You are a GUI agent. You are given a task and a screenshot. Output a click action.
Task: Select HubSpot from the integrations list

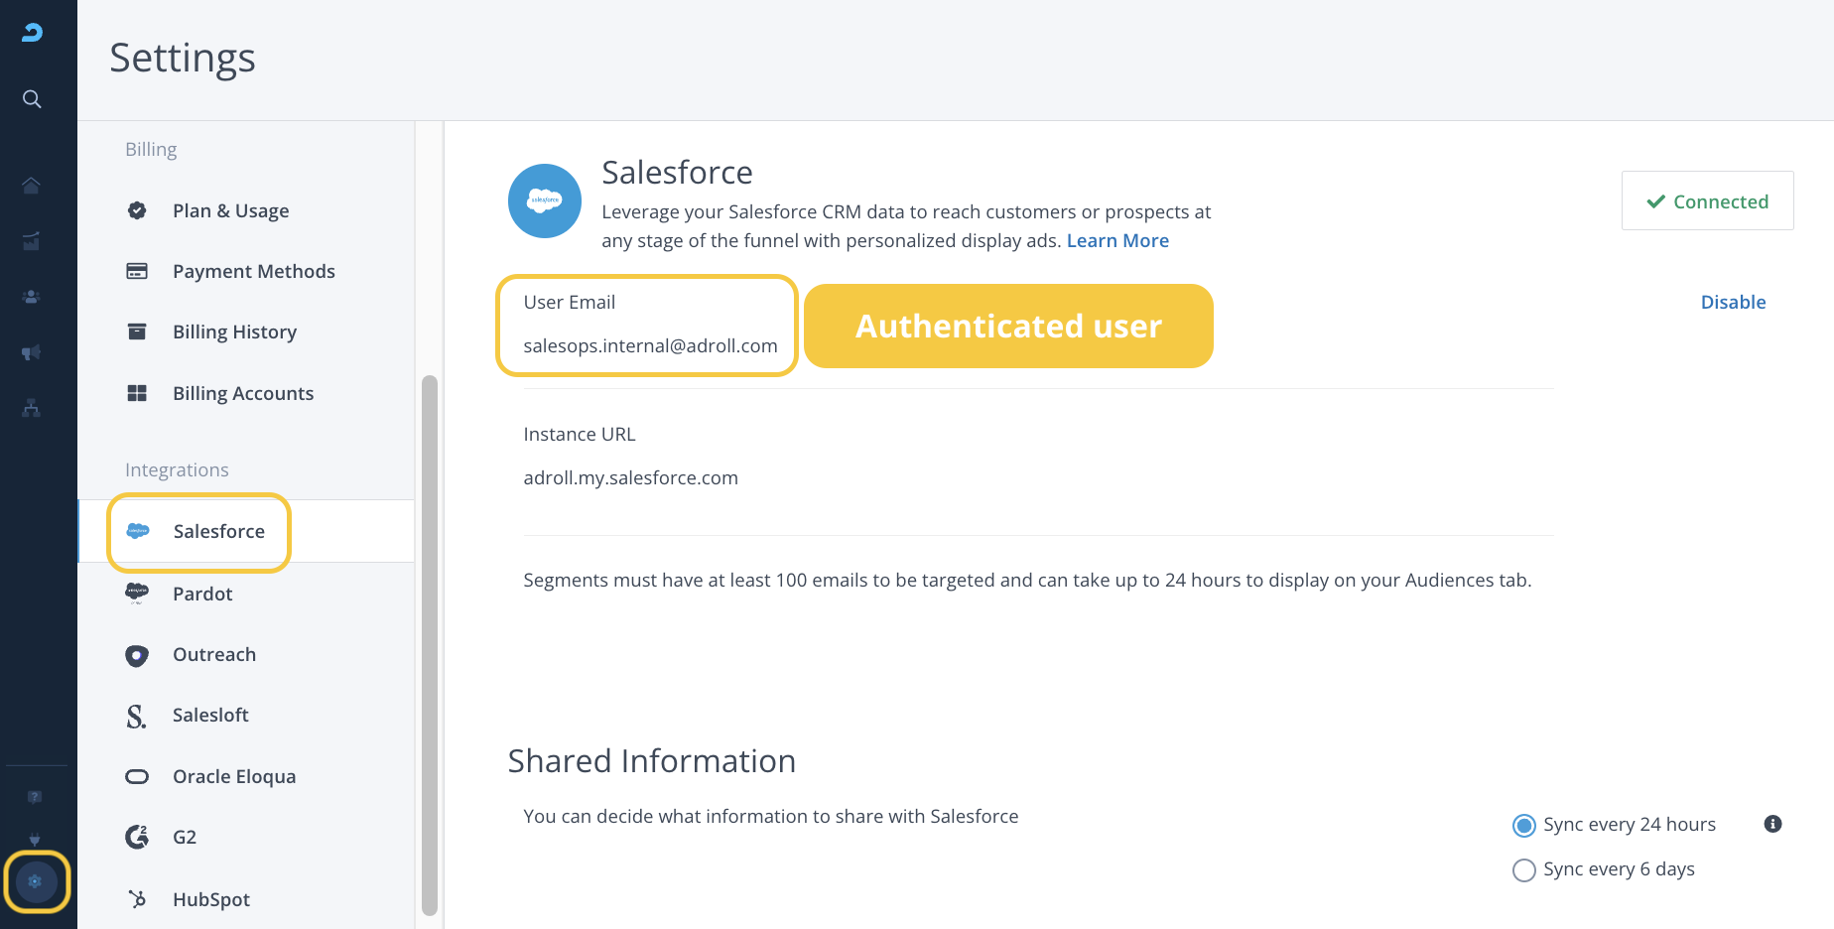coord(210,899)
